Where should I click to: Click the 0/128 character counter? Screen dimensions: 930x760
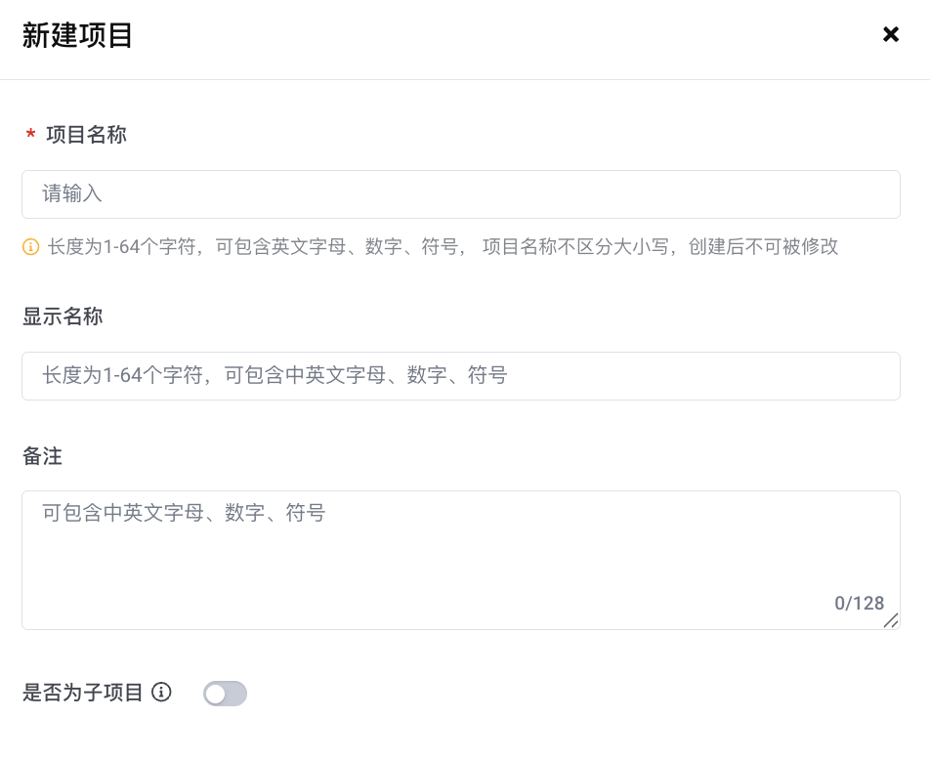point(859,603)
